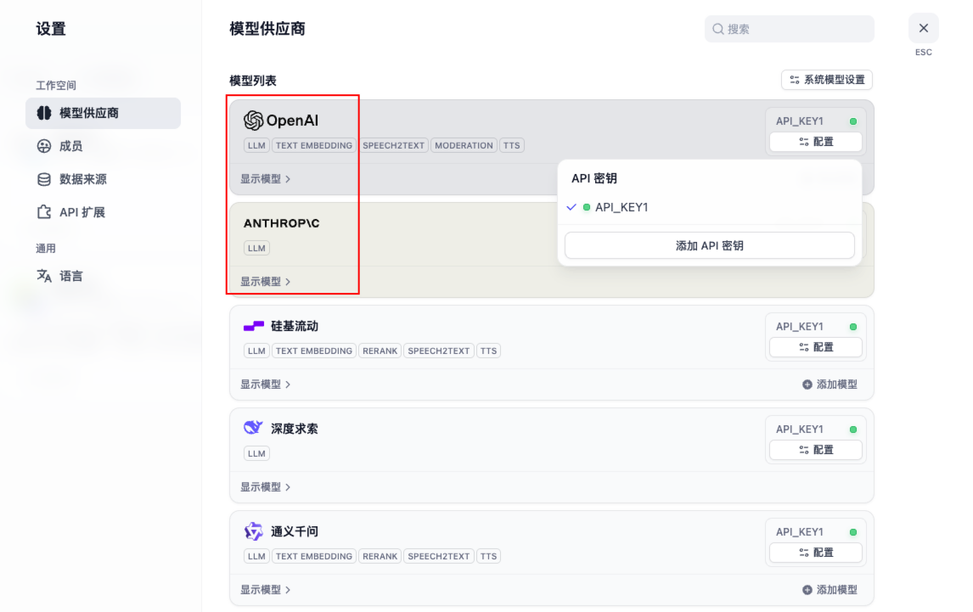This screenshot has width=973, height=612.
Task: Click the 通义千问 logo icon
Action: 253,531
